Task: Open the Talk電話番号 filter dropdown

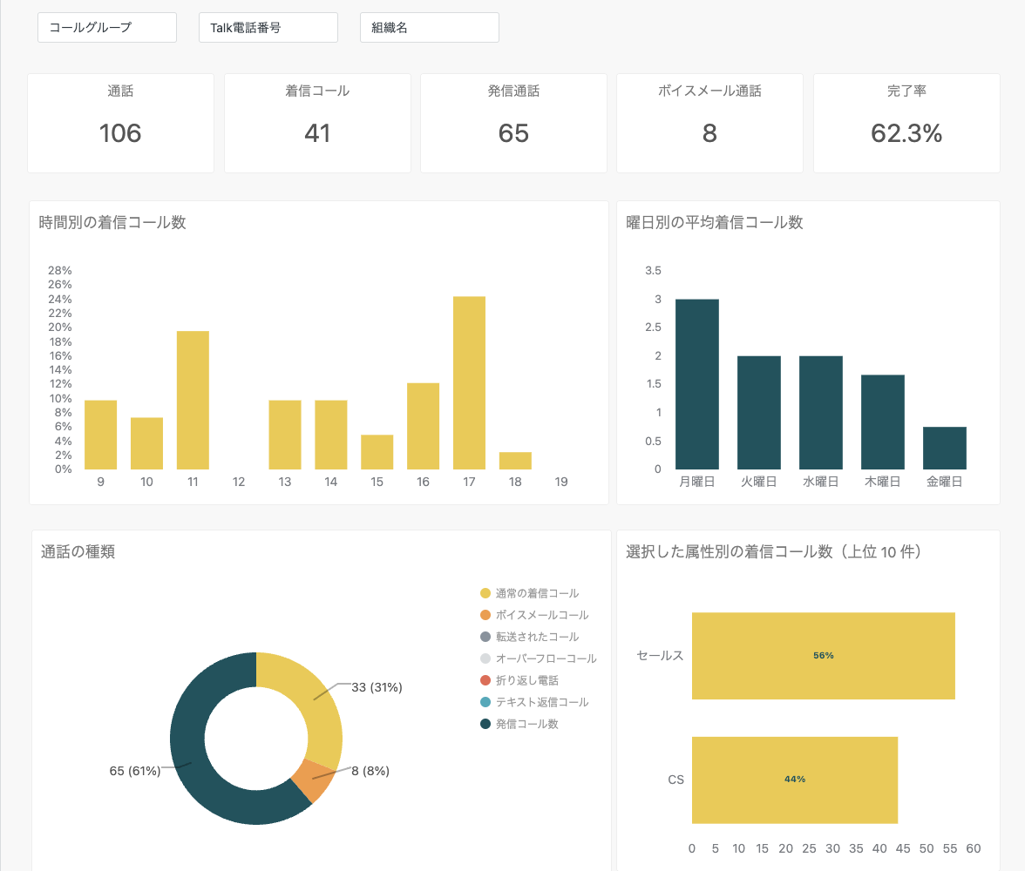Action: point(268,28)
